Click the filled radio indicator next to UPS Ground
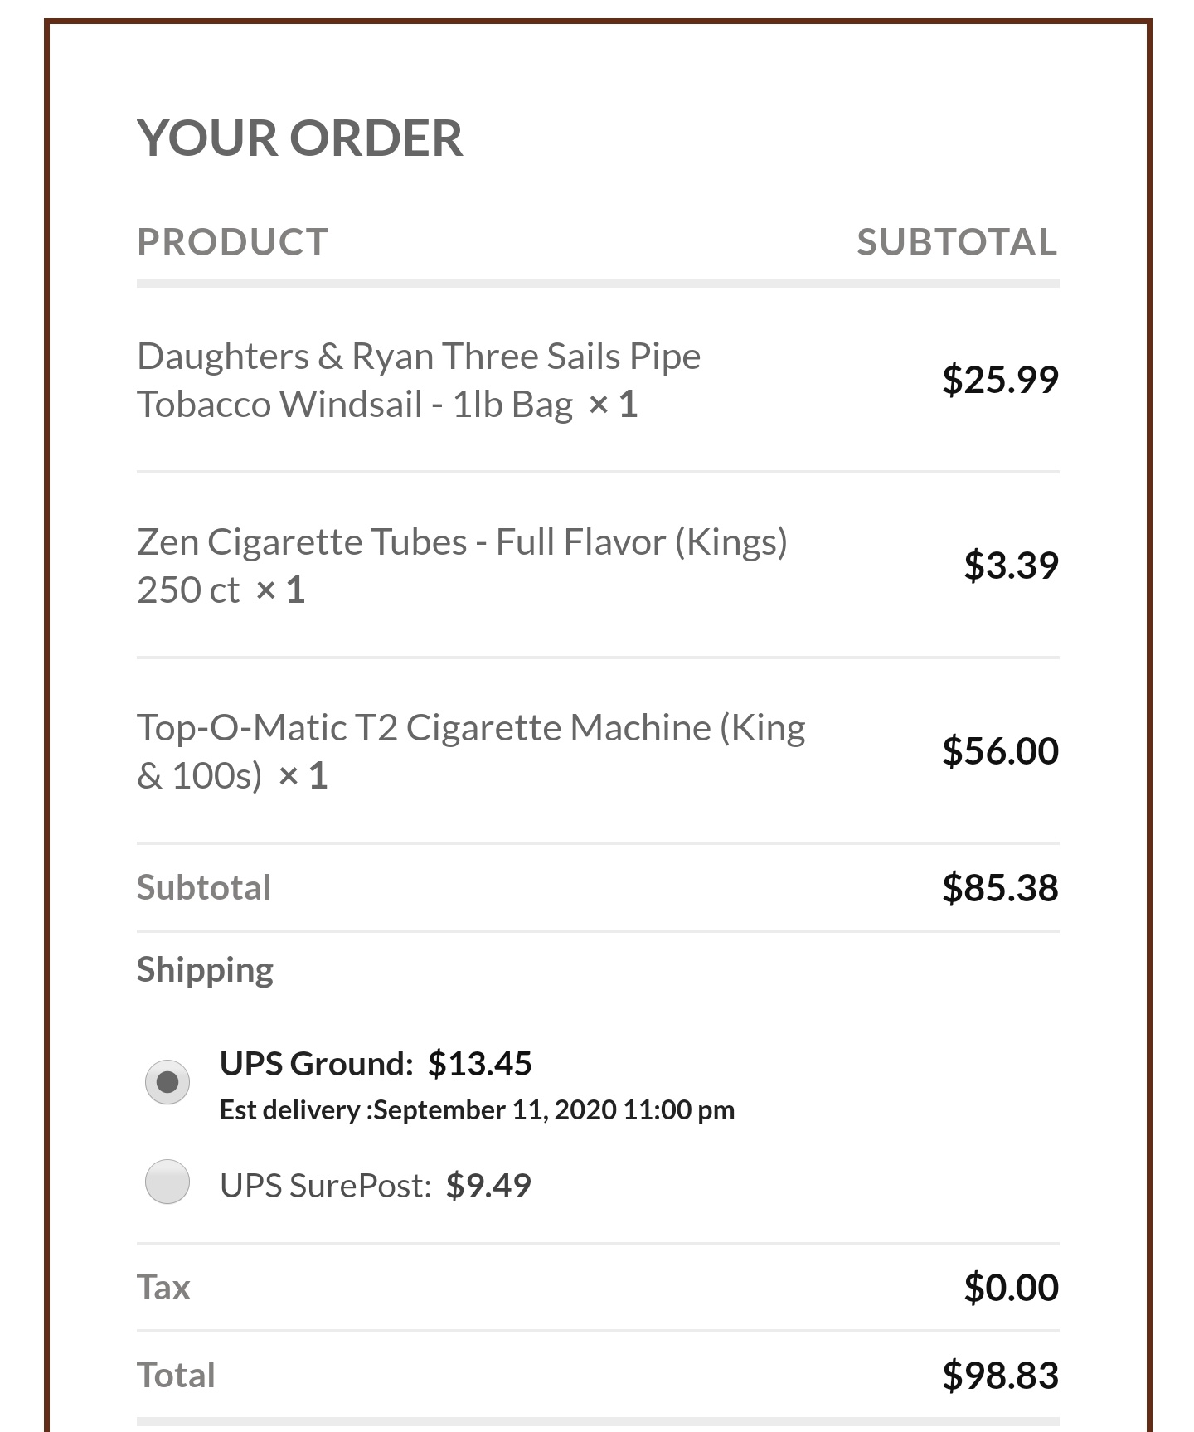 tap(167, 1081)
